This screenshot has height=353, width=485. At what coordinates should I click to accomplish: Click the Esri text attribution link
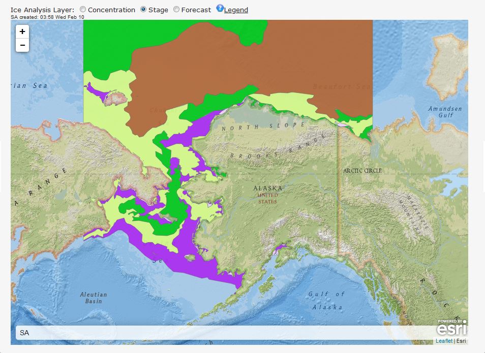coord(461,341)
